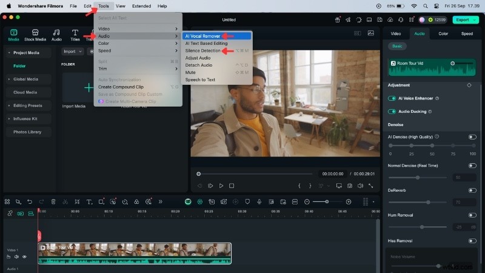Click the marker shield icon in timeline toolbar
Screen dimensions: 485x273
(247, 202)
